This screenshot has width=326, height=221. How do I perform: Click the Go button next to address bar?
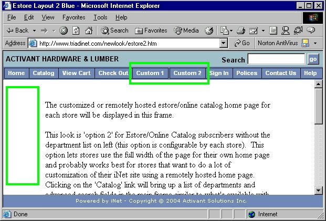click(242, 43)
